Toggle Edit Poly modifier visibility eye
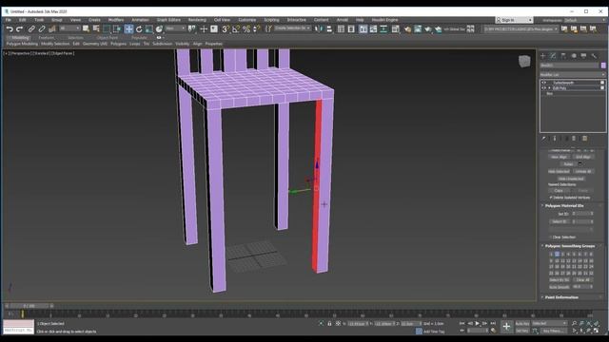 (x=544, y=88)
